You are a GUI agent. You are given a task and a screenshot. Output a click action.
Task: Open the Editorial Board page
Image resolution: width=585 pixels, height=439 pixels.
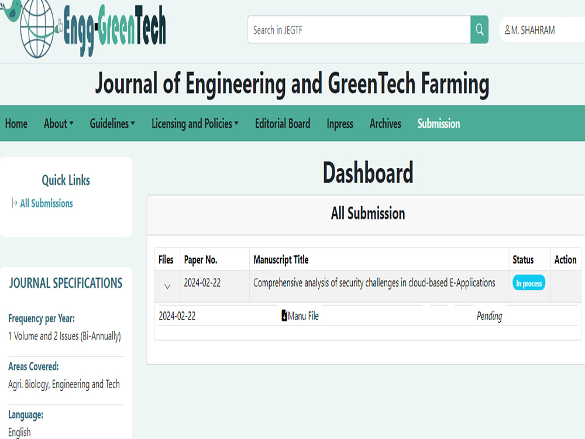pos(283,124)
